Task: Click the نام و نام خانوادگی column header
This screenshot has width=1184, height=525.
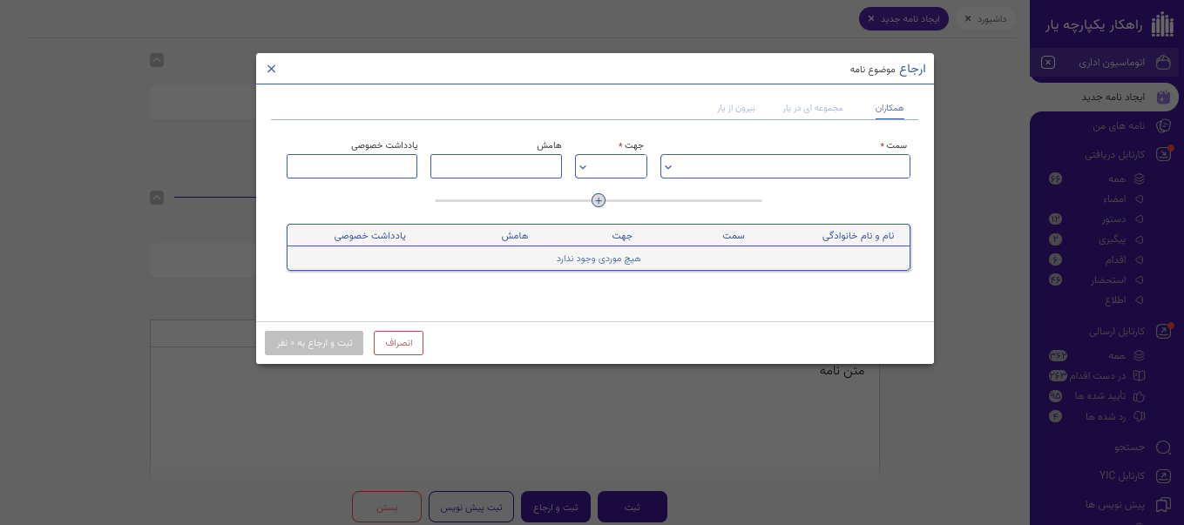Action: [x=858, y=236]
